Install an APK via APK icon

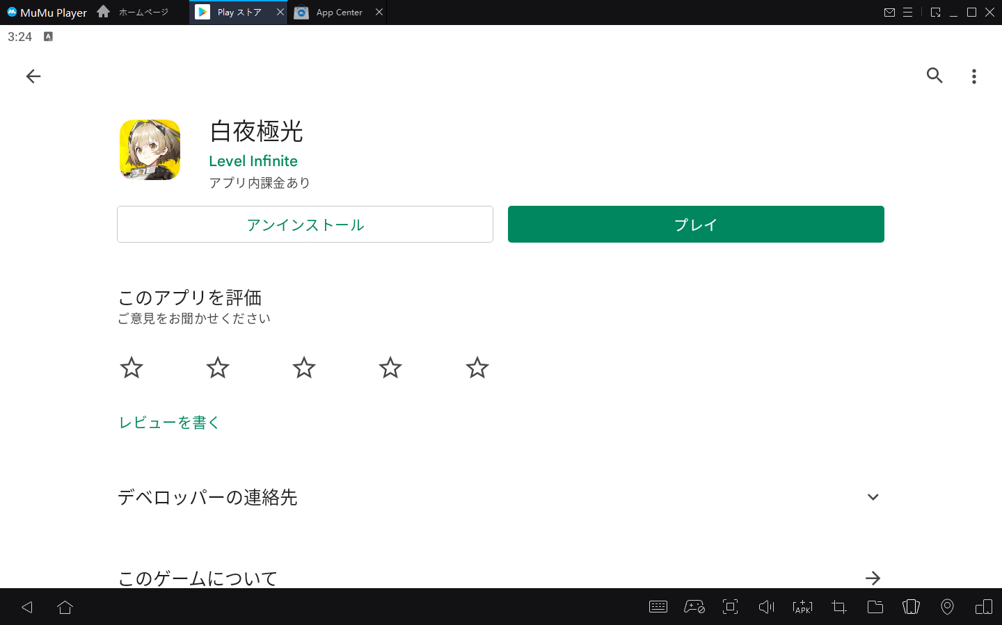coord(803,607)
